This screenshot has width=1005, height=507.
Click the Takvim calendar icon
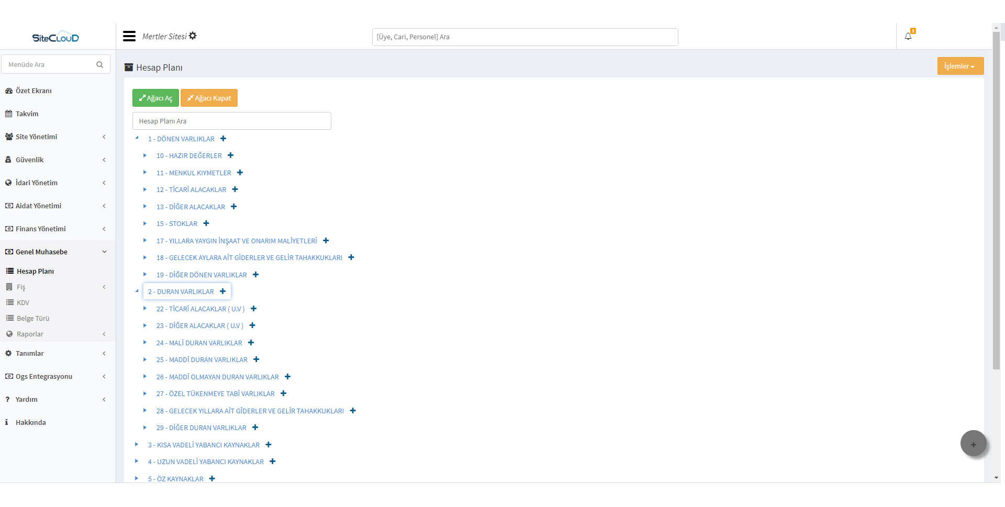tap(8, 114)
